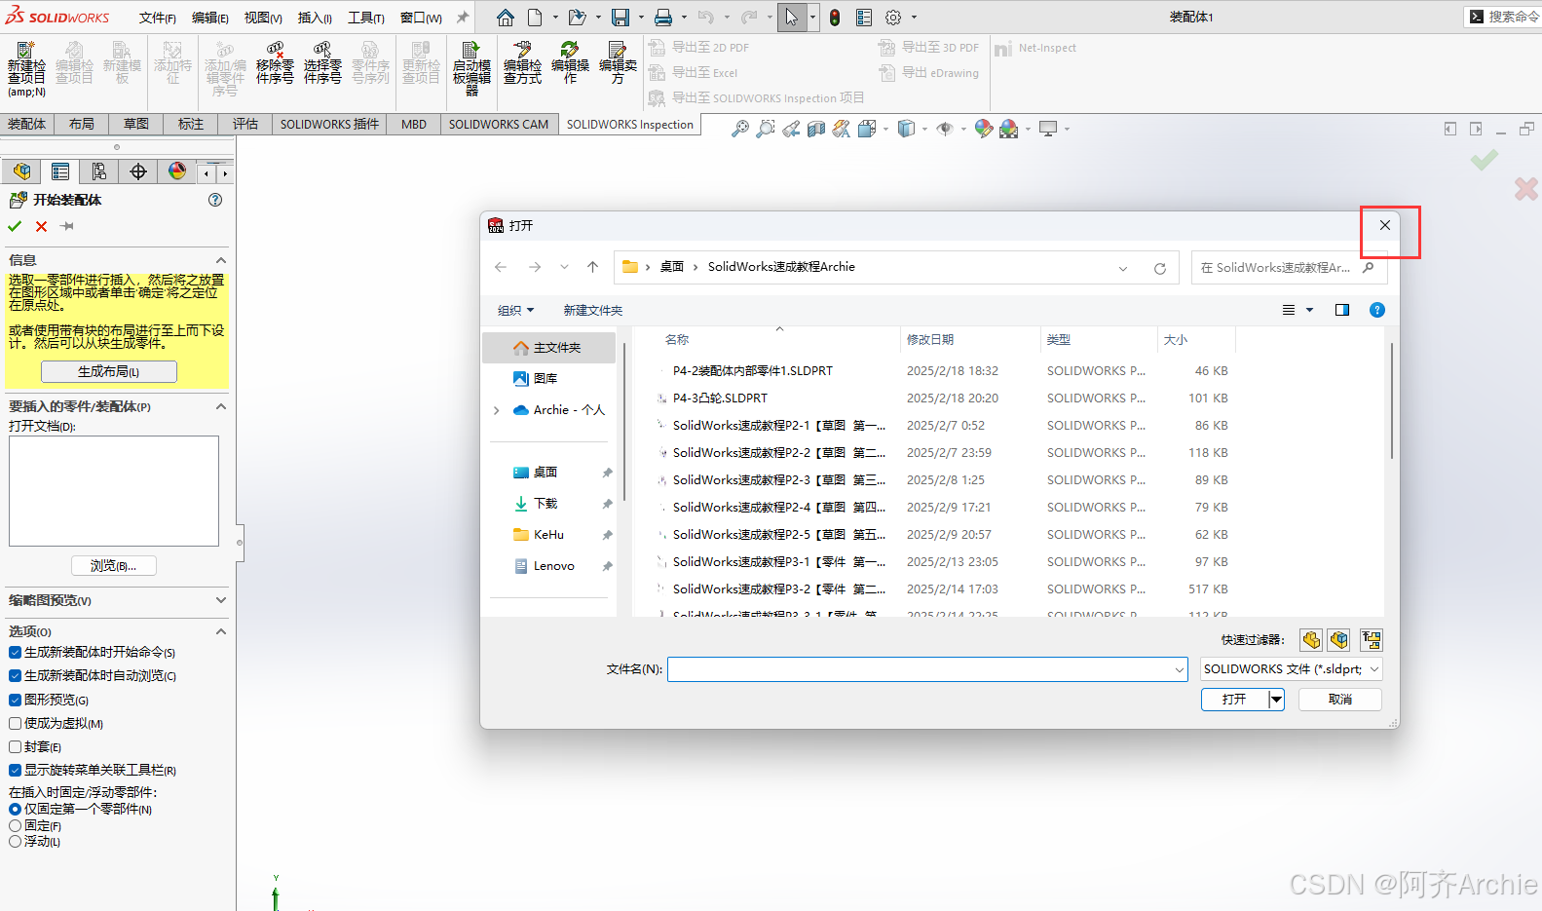The height and width of the screenshot is (911, 1542).
Task: Collapse the 选项 section
Action: point(221,631)
